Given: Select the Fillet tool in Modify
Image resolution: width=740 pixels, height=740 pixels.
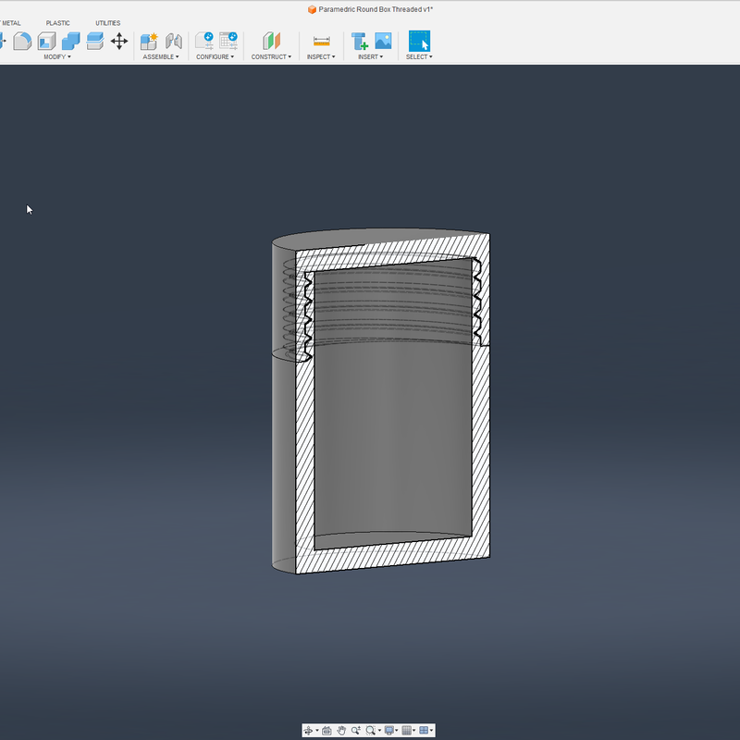Looking at the screenshot, I should tap(22, 41).
